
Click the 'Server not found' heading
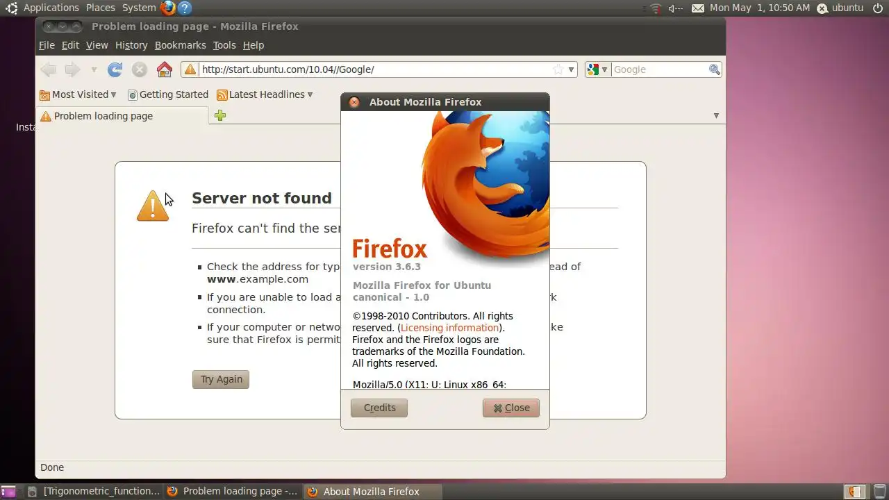pyautogui.click(x=262, y=198)
